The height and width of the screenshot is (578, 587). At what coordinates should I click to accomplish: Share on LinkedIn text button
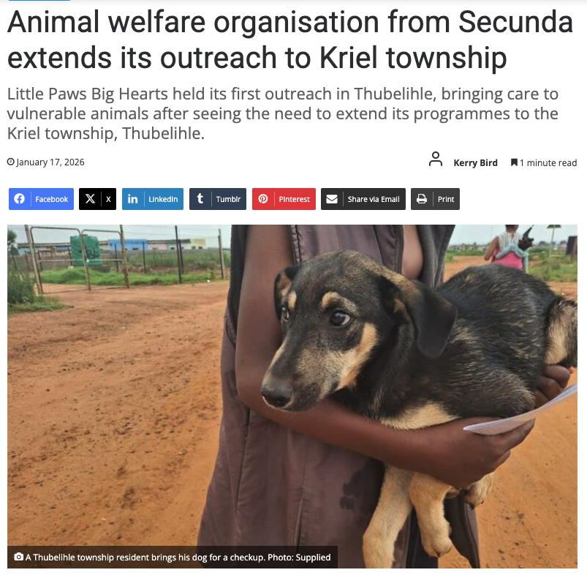[163, 199]
